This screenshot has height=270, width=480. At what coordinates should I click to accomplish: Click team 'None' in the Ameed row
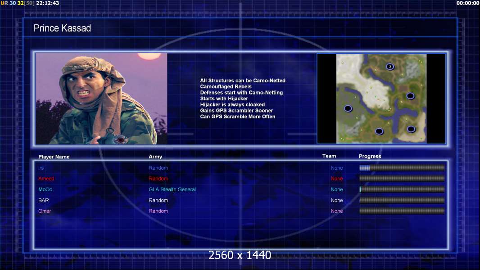pos(337,179)
